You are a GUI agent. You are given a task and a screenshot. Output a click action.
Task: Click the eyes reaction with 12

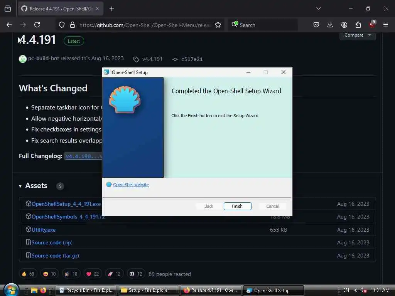pos(136,274)
